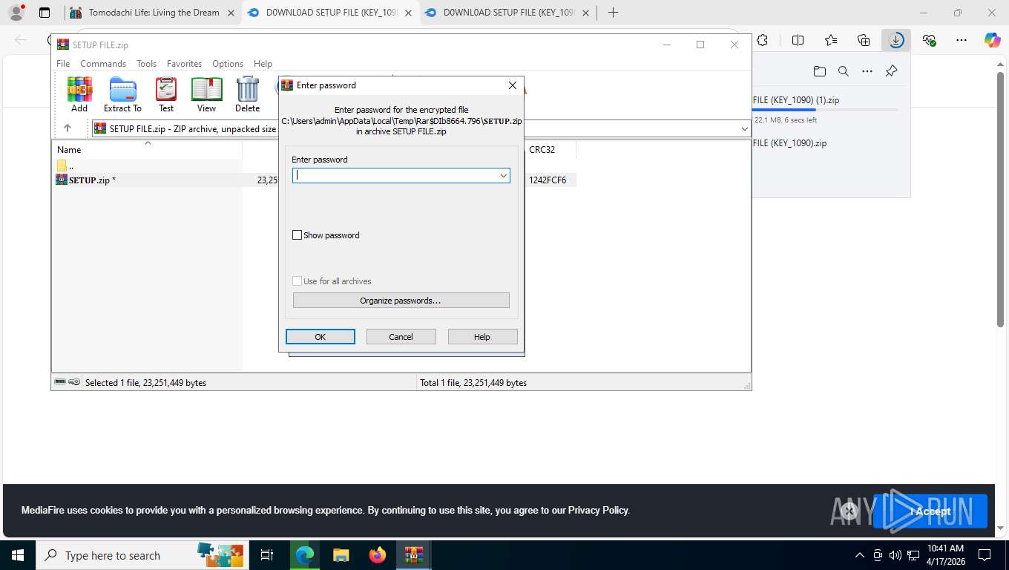This screenshot has height=570, width=1009.
Task: Expand the archive path dropdown arrow
Action: (744, 128)
